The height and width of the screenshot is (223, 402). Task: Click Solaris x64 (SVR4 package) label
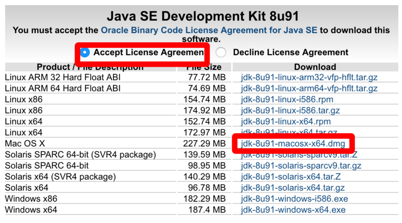pos(60,177)
